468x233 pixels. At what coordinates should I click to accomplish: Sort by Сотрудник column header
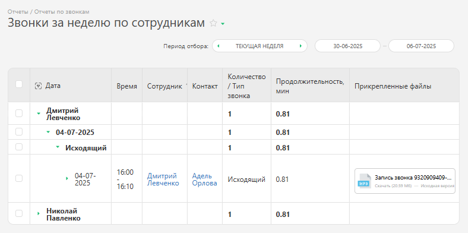[165, 86]
